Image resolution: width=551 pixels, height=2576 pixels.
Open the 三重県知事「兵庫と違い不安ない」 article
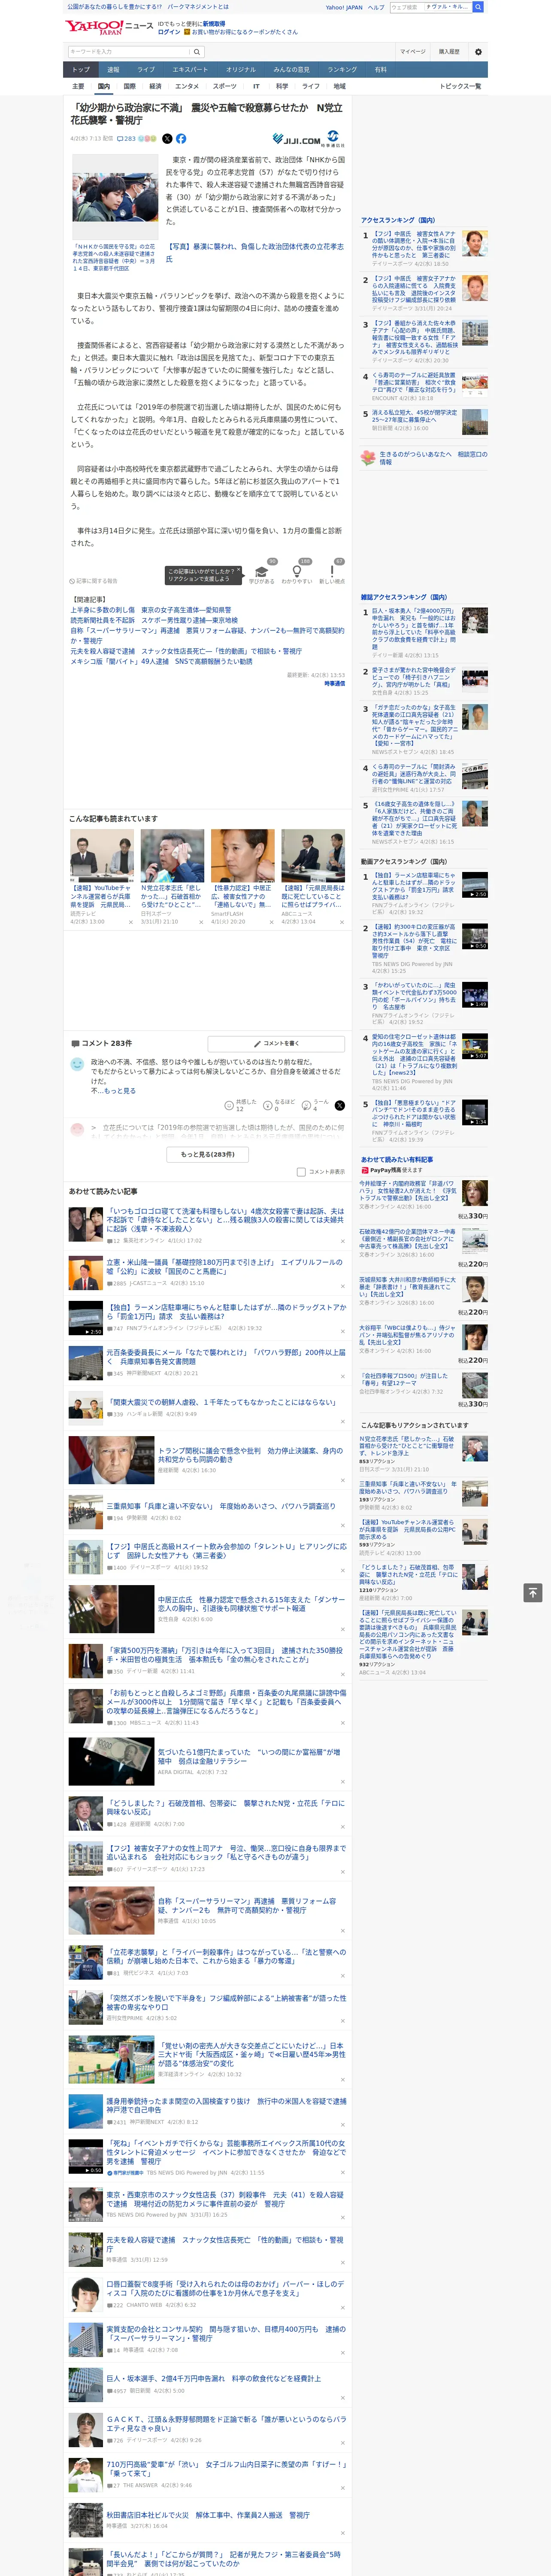click(220, 1506)
